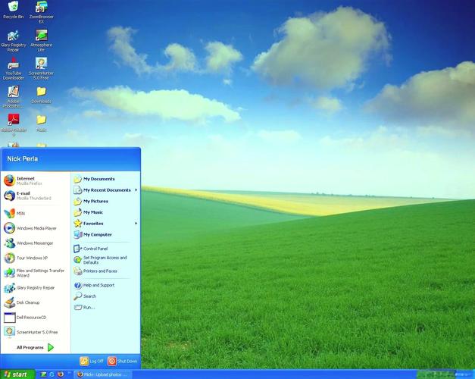The width and height of the screenshot is (475, 379).
Task: Open the Recycle Bin desktop icon
Action: (13, 9)
